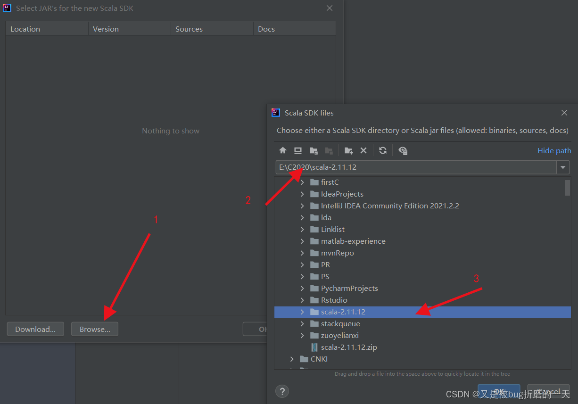Select the Rstudio folder row
Image resolution: width=578 pixels, height=404 pixels.
pyautogui.click(x=422, y=300)
